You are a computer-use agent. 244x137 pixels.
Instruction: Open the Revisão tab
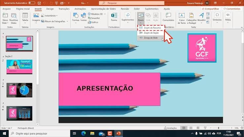(x=125, y=9)
